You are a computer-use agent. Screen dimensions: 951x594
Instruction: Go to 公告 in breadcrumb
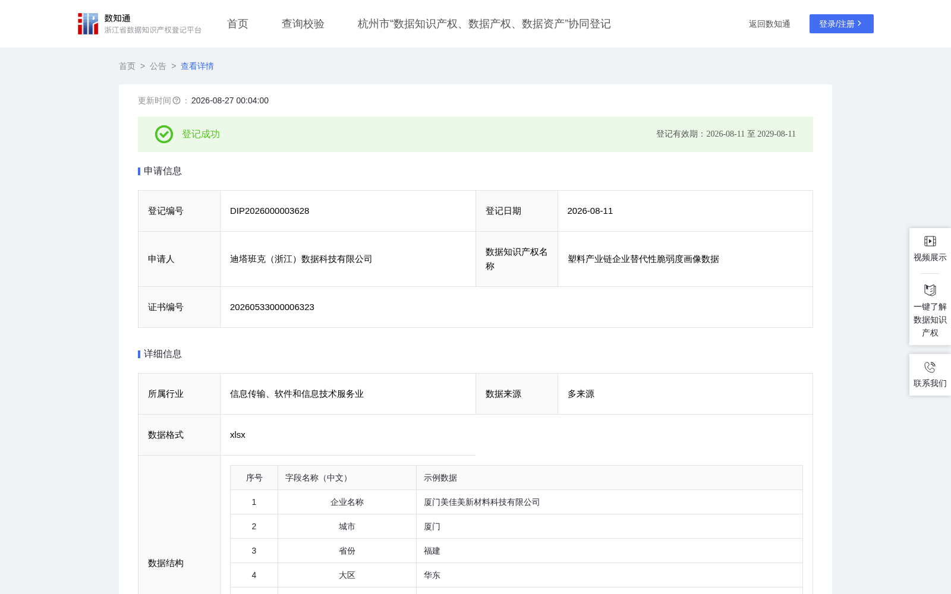158,66
